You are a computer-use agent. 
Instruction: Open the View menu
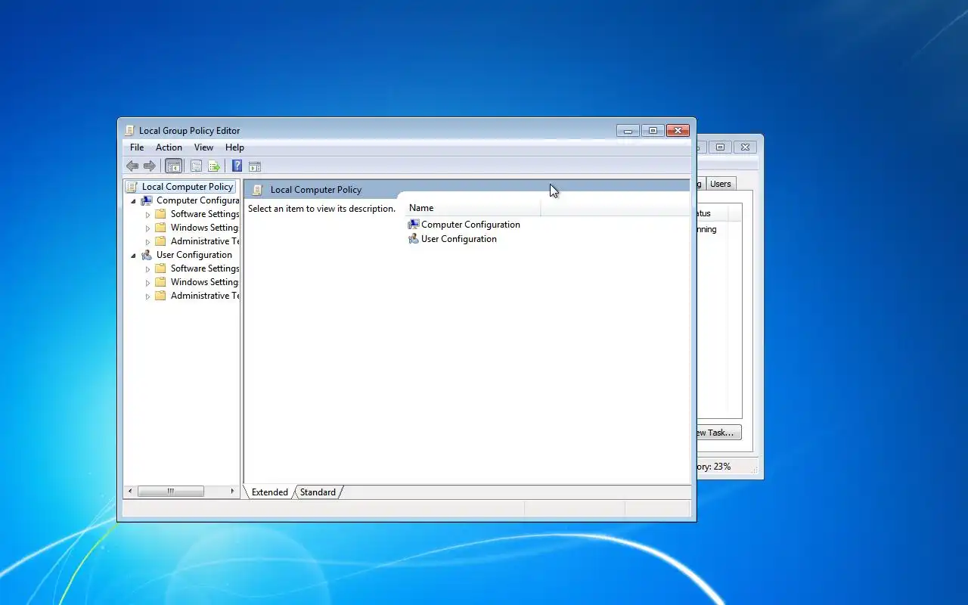(x=203, y=147)
